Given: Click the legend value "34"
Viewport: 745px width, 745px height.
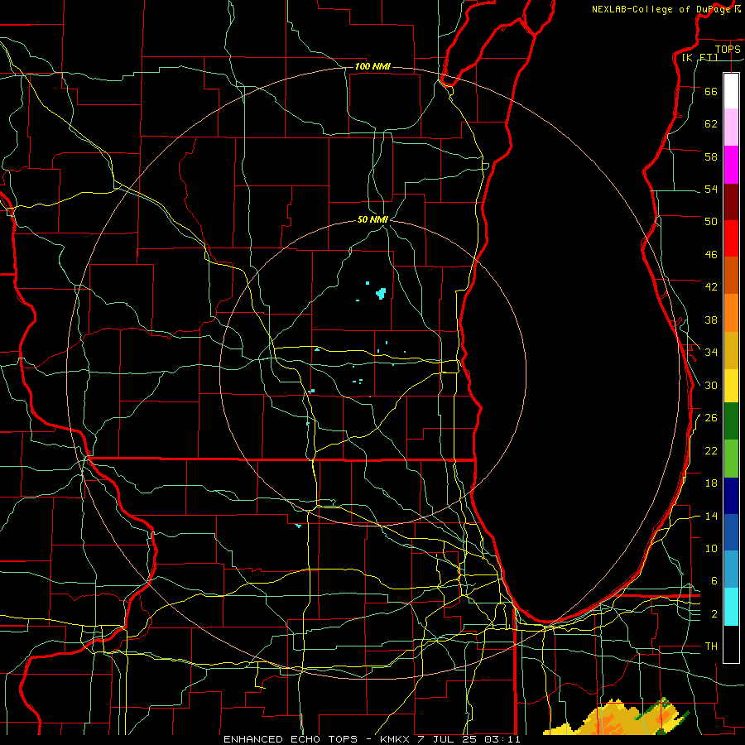Looking at the screenshot, I should pos(711,352).
